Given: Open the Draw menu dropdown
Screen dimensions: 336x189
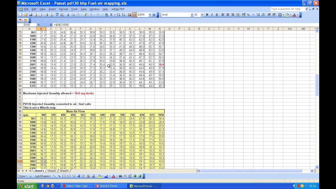Looking at the screenshot, I should click(x=23, y=176).
